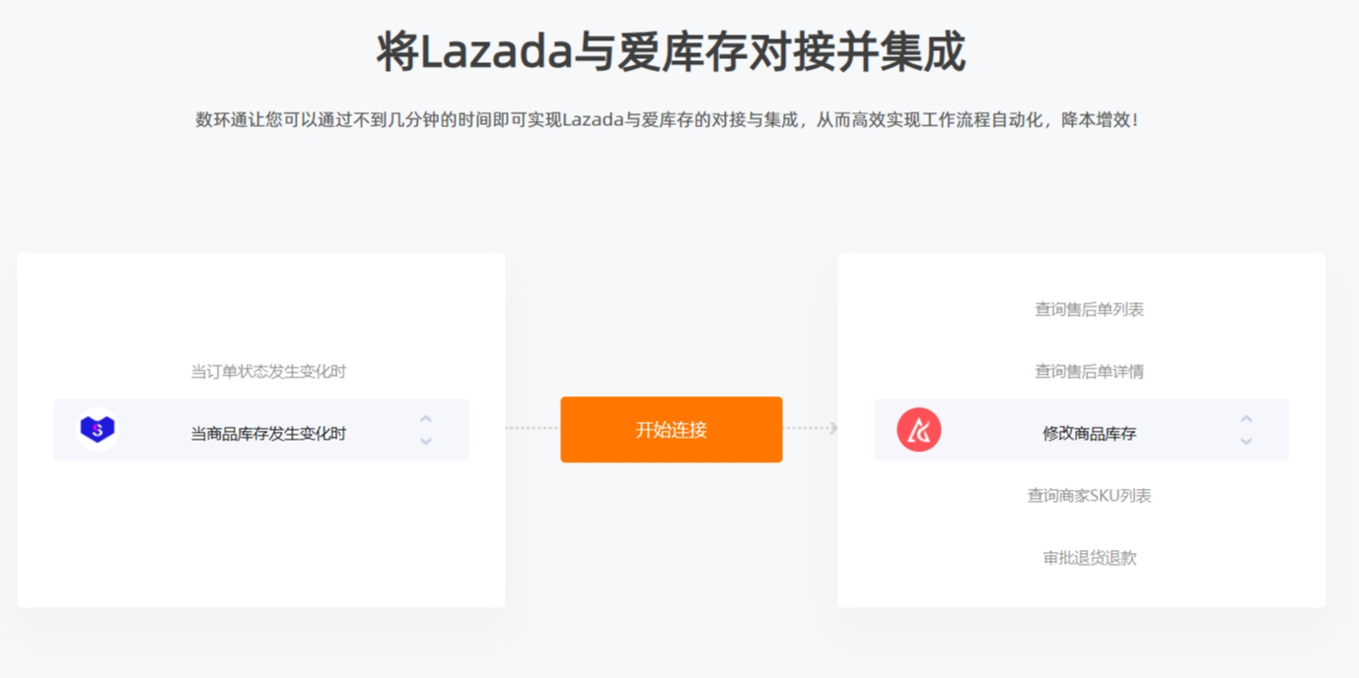The width and height of the screenshot is (1359, 678).
Task: Open the 修改商品库存 action selector
Action: point(1082,430)
